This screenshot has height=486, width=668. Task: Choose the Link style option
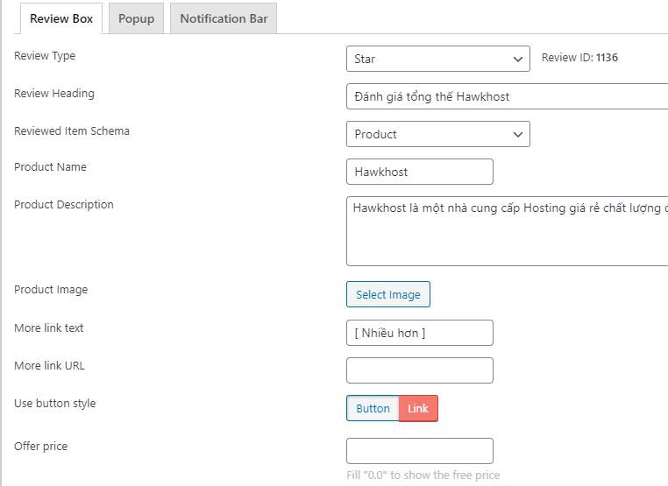pos(418,408)
